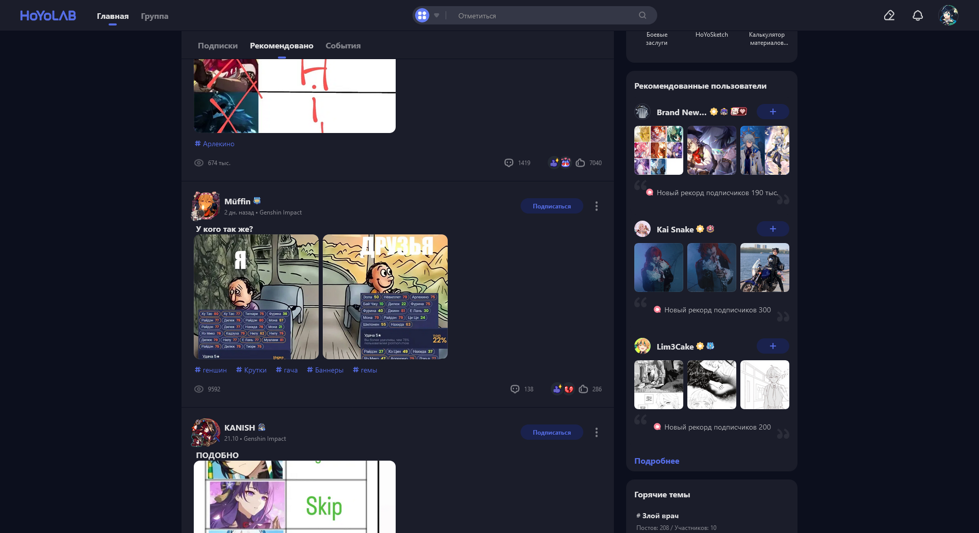The width and height of the screenshot is (979, 533).
Task: Click the HoYoLAB logo
Action: (x=48, y=16)
